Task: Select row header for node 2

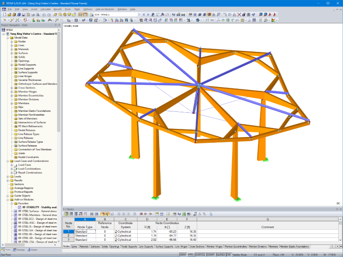Action: pyautogui.click(x=69, y=236)
